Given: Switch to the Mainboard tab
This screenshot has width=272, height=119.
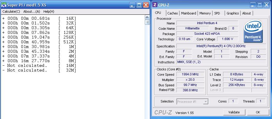Looking at the screenshot, I should pos(189,13).
